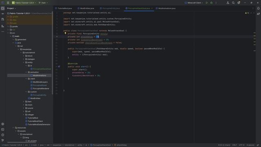Click attackDelay breadcrumb in status bar
This screenshot has height=147, width=261.
[121, 145]
